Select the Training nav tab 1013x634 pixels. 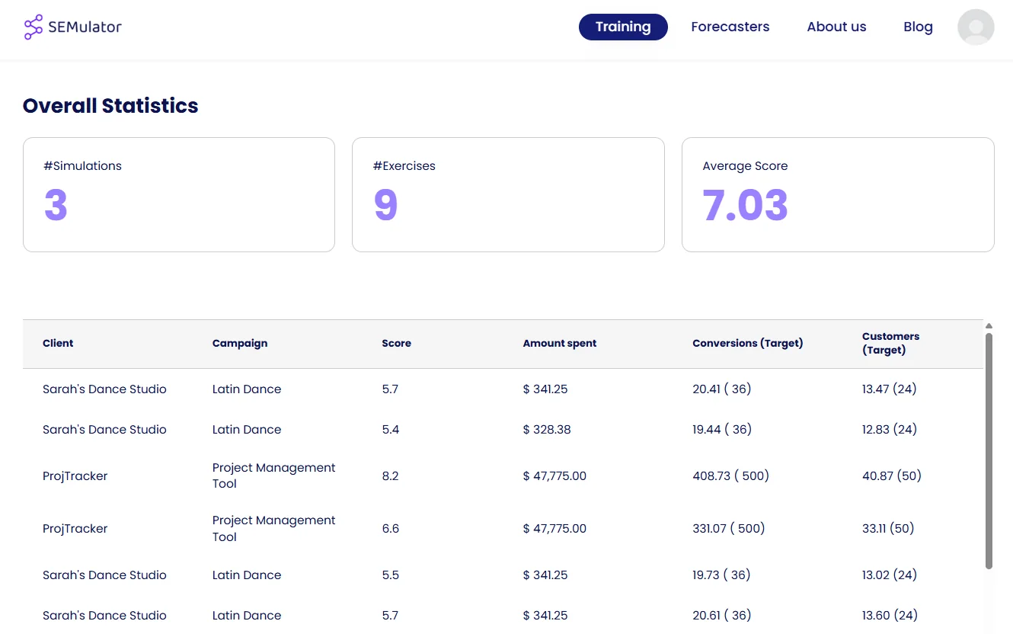pyautogui.click(x=623, y=27)
